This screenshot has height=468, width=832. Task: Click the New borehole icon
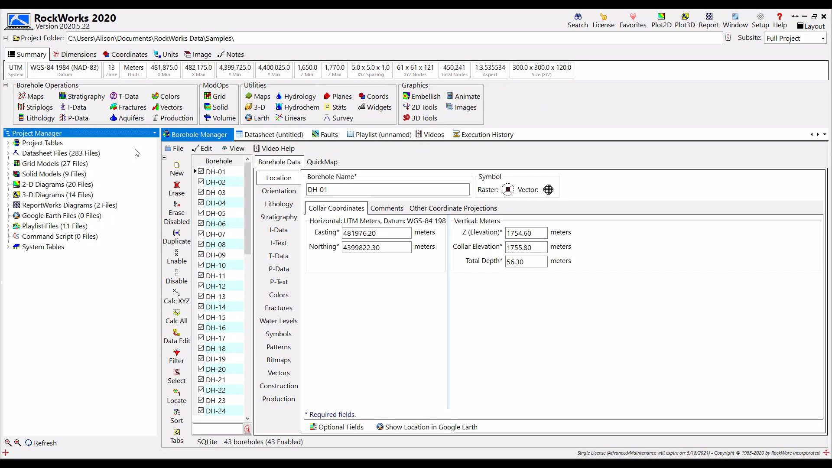click(177, 169)
